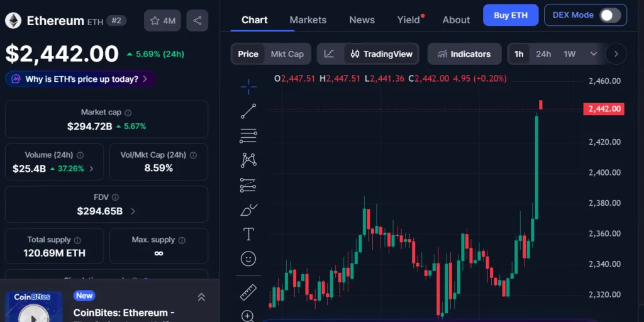Set chart range to 24h
644x322 pixels.
point(543,54)
